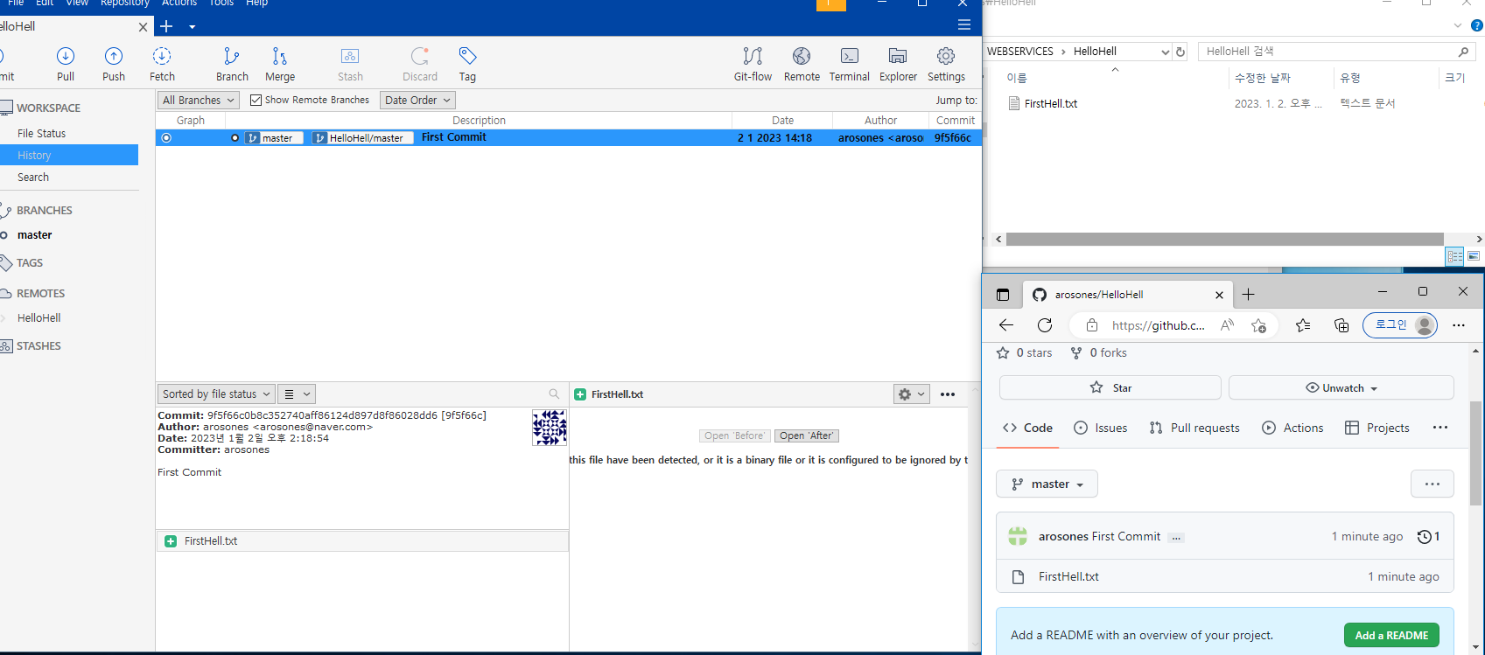Click the Stash toolbar icon
Screen dimensions: 1485x655
click(x=350, y=64)
